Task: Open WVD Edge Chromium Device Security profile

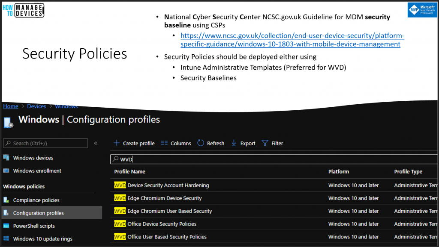Action: tap(158, 198)
